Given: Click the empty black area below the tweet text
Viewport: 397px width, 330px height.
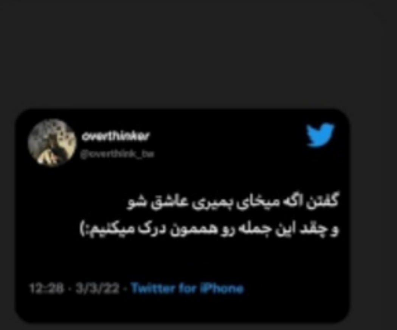Looking at the screenshot, I should [182, 260].
